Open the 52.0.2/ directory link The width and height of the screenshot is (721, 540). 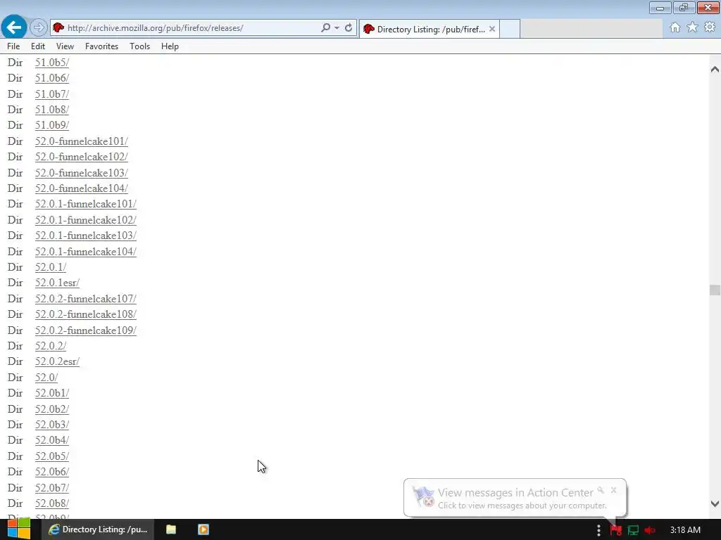pos(51,346)
